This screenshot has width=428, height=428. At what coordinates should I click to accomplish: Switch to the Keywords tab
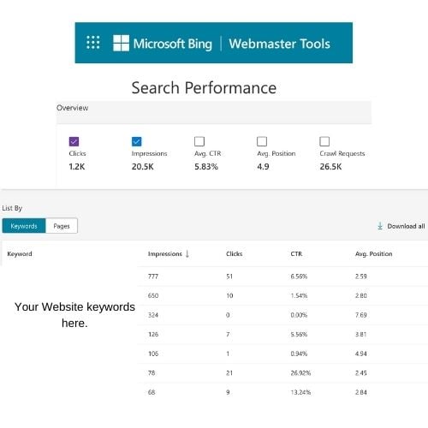(x=24, y=226)
